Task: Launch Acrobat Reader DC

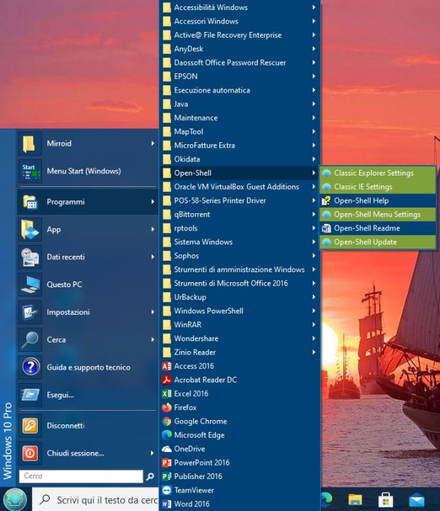Action: [240, 380]
